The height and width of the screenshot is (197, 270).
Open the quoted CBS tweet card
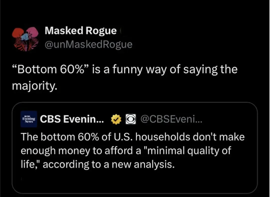(x=134, y=148)
